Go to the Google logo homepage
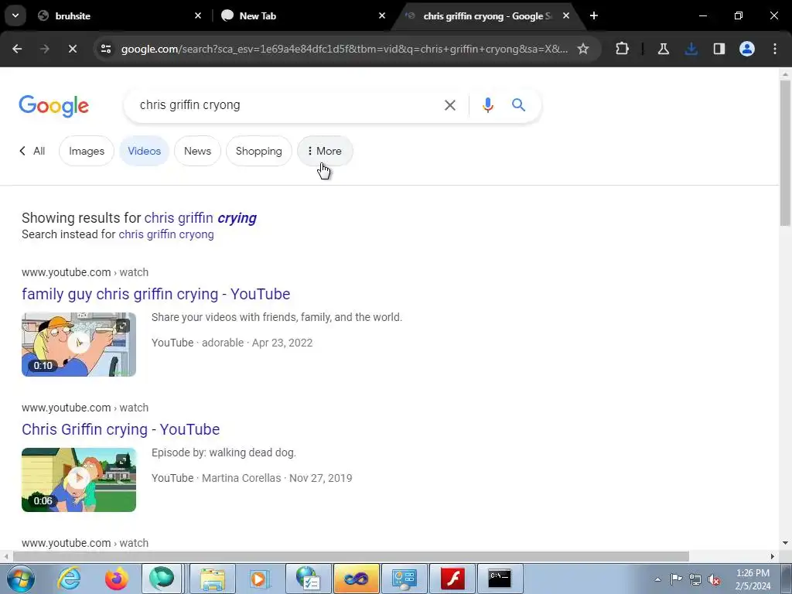The height and width of the screenshot is (594, 792). [x=54, y=106]
